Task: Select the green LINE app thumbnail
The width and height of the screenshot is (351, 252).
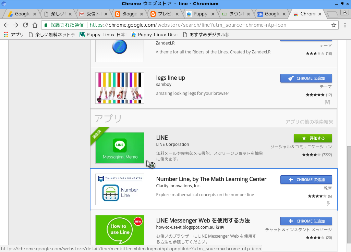Action: tap(120, 148)
